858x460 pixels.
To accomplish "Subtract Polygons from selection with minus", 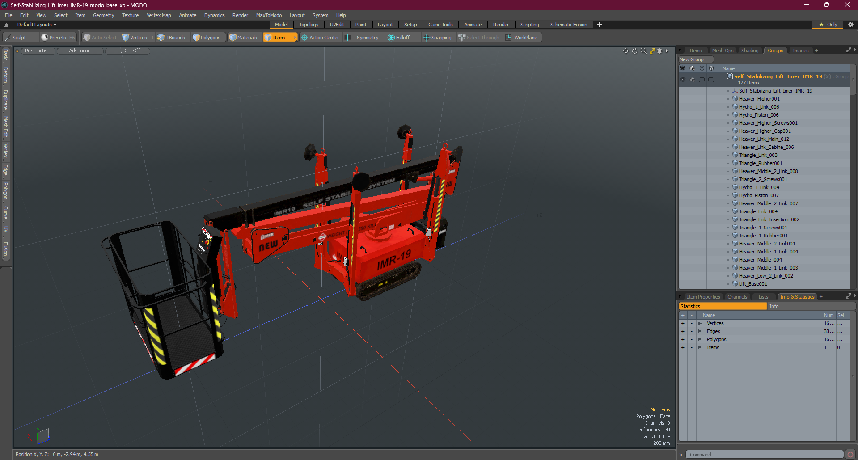I will point(692,339).
